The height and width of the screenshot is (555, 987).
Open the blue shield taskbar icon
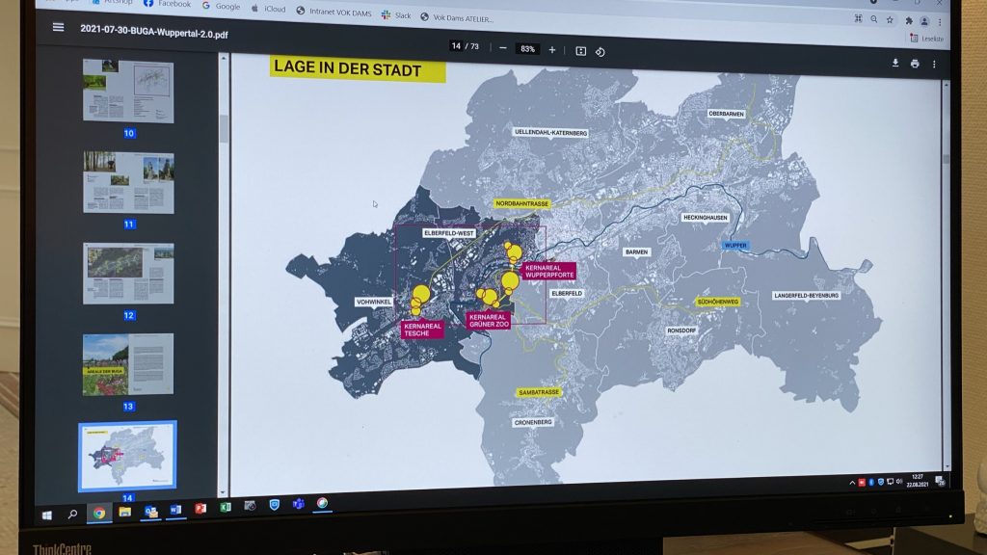275,505
